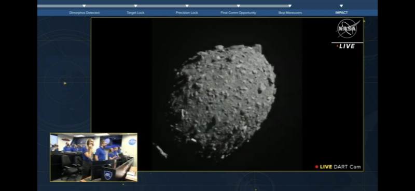
Task: Click the LIVE indicator under the NASA logo
Action: point(345,46)
